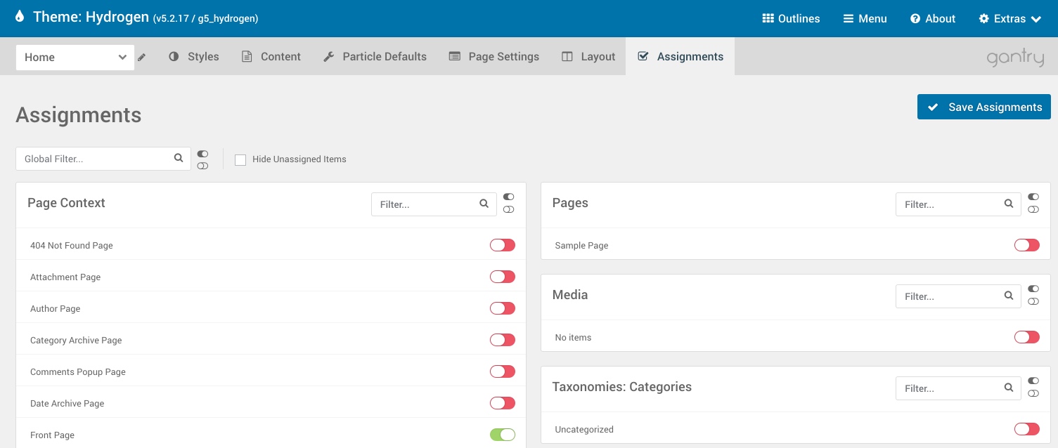Image resolution: width=1058 pixels, height=448 pixels.
Task: Switch to the Particle Defaults tab
Action: click(x=375, y=57)
